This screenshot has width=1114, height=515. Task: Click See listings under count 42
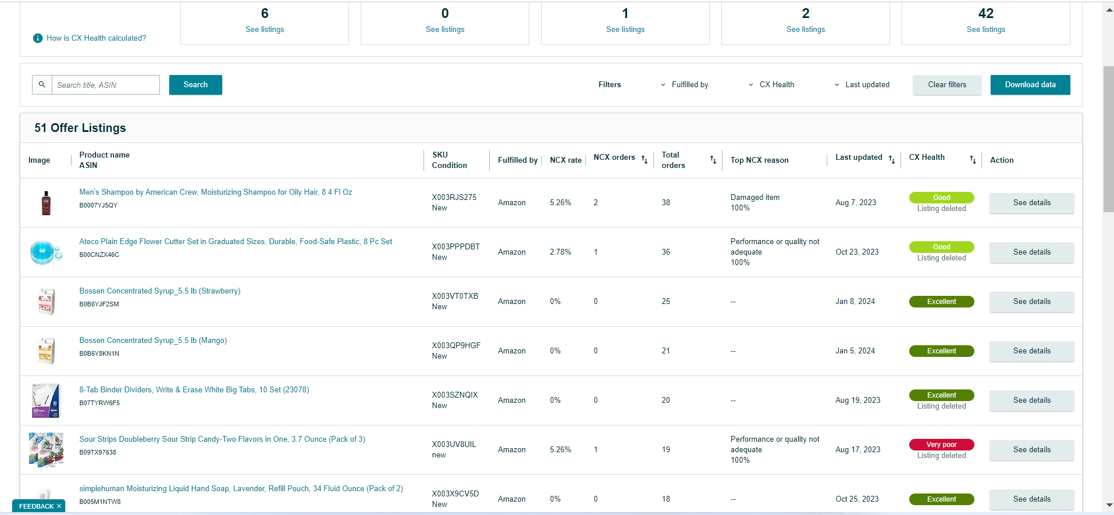pos(985,30)
